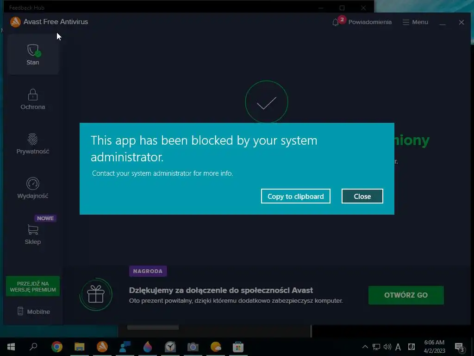Click the green checkmark status circle

266,102
